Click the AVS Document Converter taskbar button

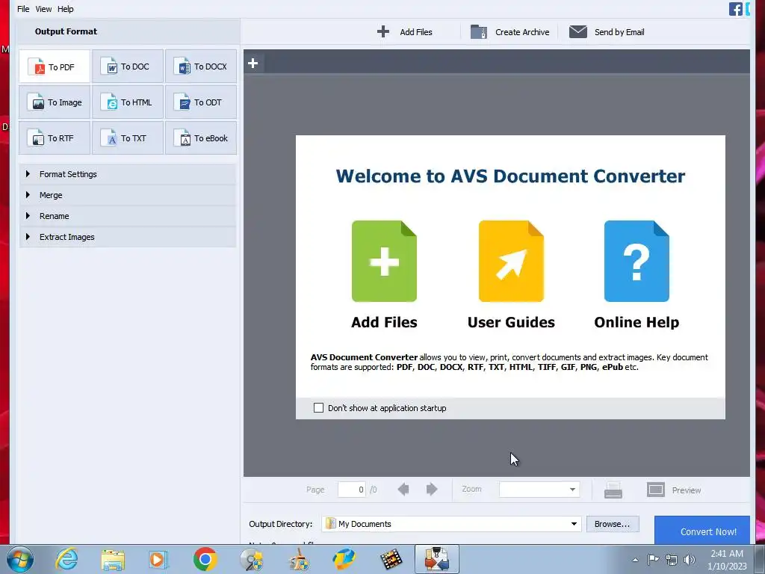coord(436,559)
